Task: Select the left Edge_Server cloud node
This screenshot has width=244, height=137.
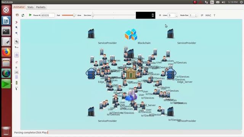Action: pos(91,73)
